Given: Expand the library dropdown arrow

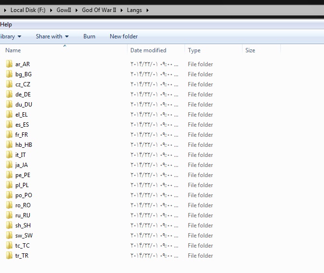Looking at the screenshot, I should 19,36.
